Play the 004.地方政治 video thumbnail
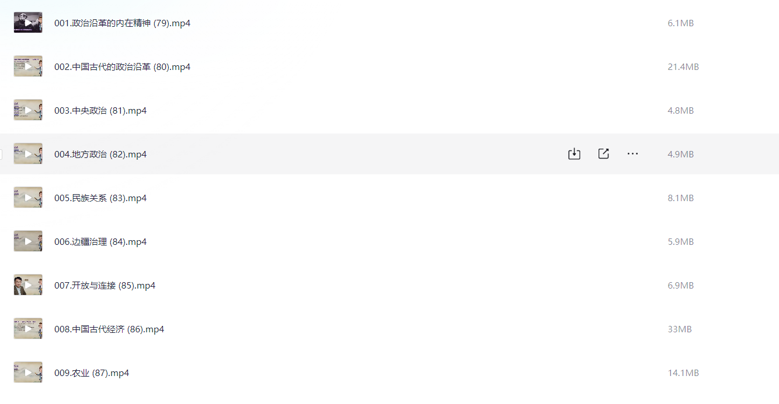The height and width of the screenshot is (404, 779). (28, 154)
